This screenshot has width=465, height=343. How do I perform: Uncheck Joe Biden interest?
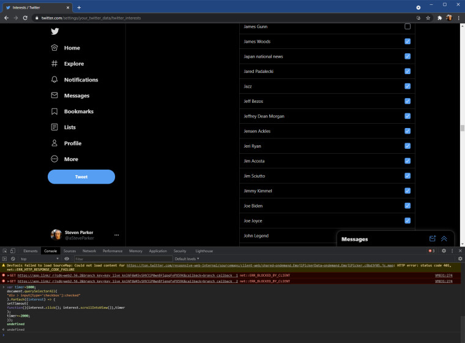[x=407, y=206]
